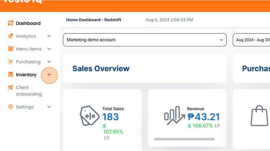Viewport: 270px width, 151px height.
Task: Open Dashboard in the sidebar
Action: pos(28,23)
